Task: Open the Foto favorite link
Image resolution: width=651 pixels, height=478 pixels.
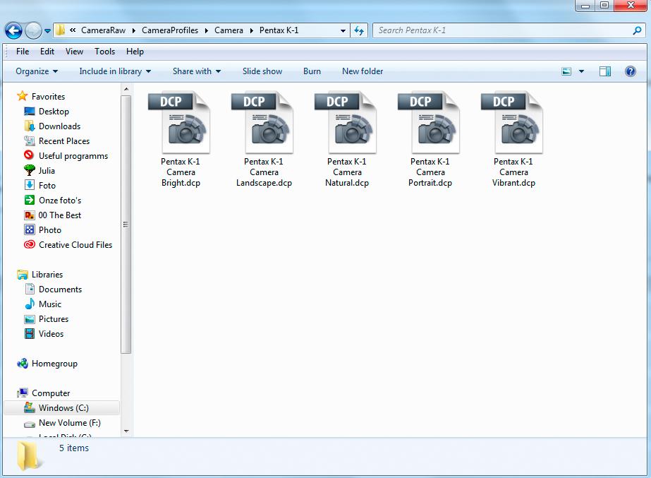Action: point(40,186)
